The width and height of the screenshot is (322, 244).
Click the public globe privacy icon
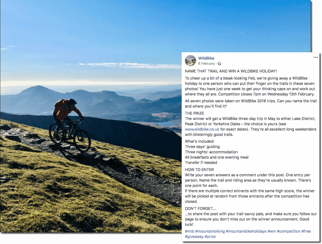coord(219,64)
